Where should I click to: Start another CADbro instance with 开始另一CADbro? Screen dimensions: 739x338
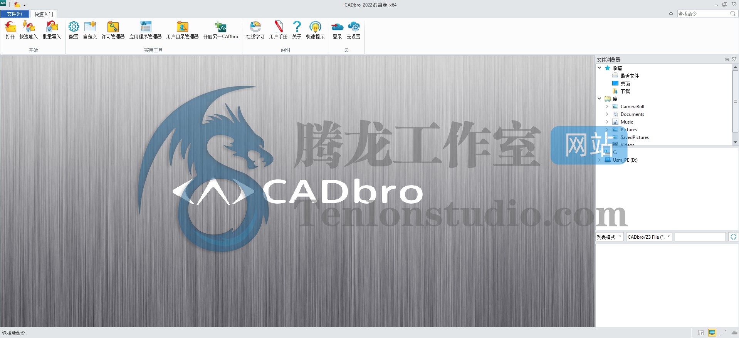[221, 30]
